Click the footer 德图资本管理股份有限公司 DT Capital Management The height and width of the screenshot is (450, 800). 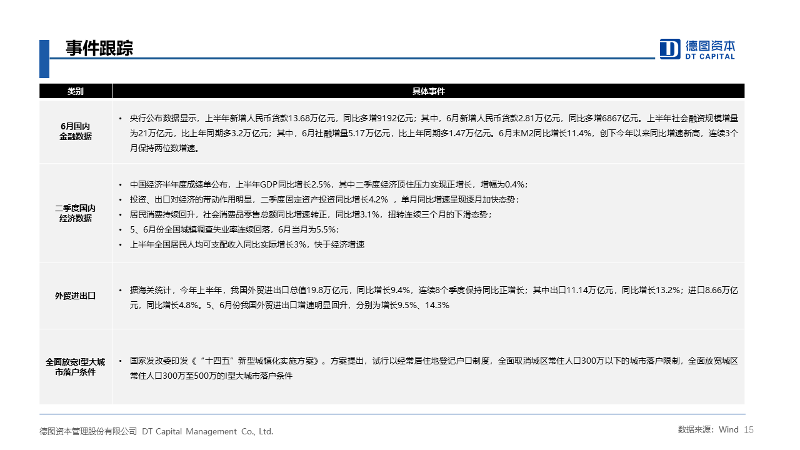(156, 431)
